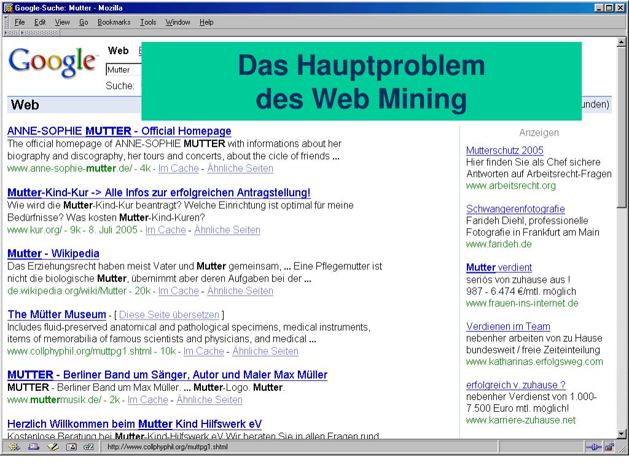Open the View menu

pos(62,22)
